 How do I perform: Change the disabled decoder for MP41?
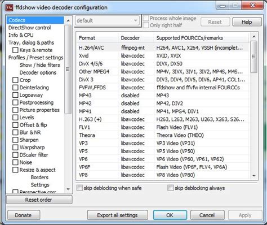[x=130, y=111]
